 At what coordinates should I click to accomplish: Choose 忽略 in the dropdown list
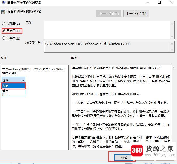coord(13,86)
